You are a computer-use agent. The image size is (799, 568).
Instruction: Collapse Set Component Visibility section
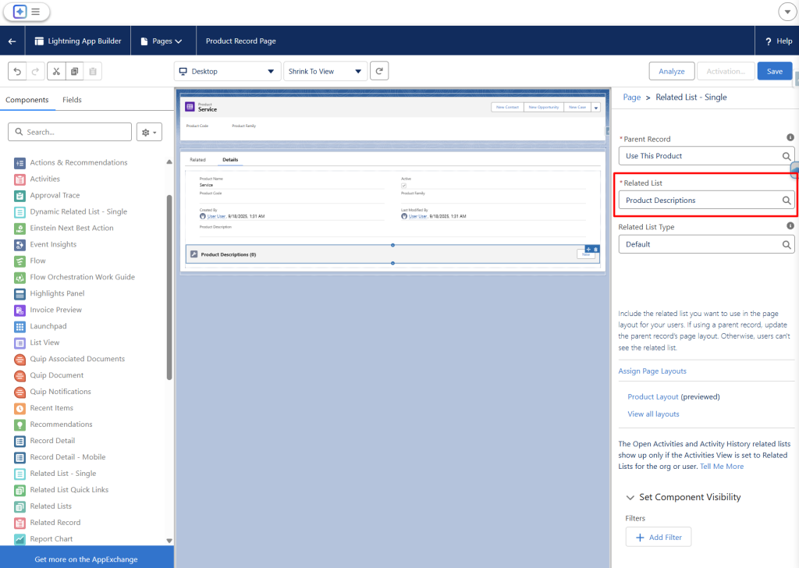(x=630, y=497)
